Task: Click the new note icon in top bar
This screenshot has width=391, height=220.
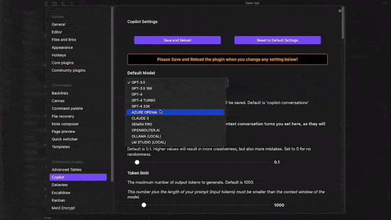Action: pyautogui.click(x=46, y=3)
